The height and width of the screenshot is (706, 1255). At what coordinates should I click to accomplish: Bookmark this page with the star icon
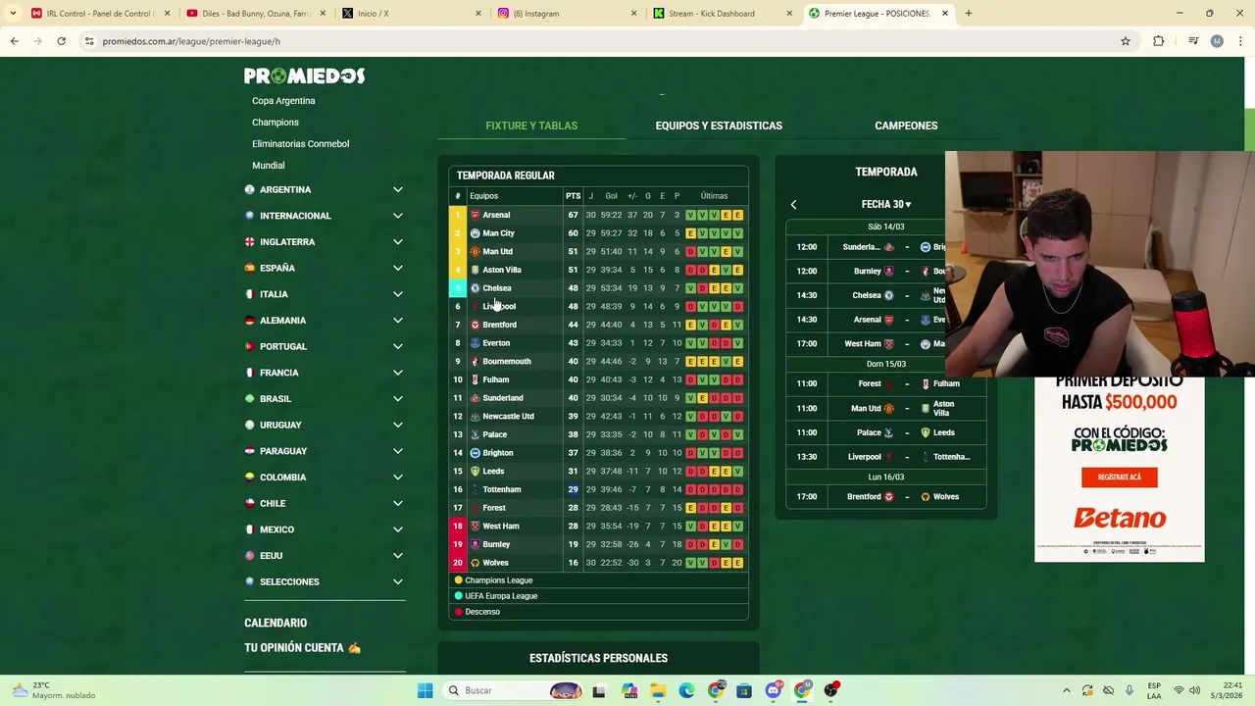(x=1126, y=41)
